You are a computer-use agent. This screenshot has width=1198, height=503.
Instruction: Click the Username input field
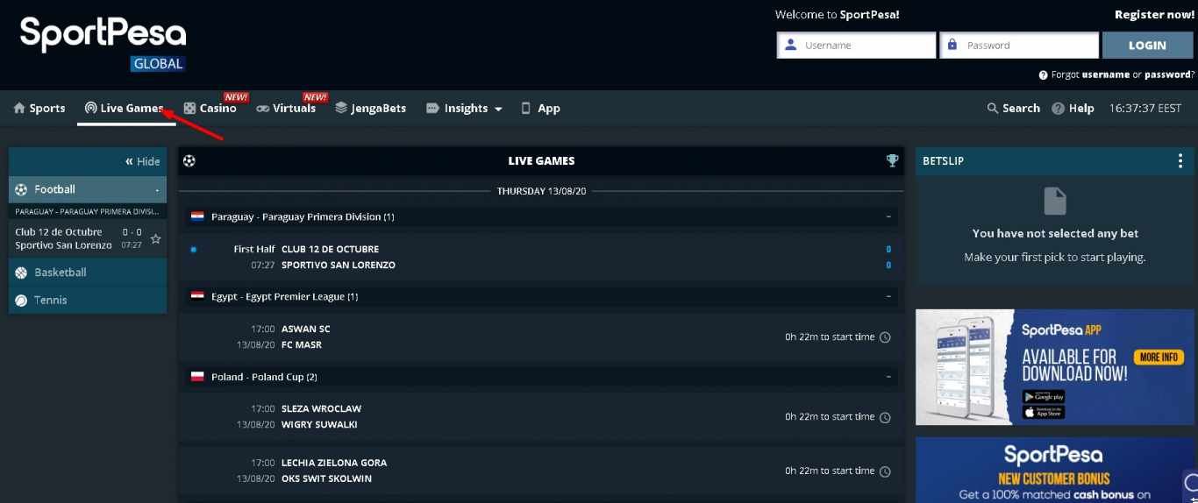[x=856, y=46]
